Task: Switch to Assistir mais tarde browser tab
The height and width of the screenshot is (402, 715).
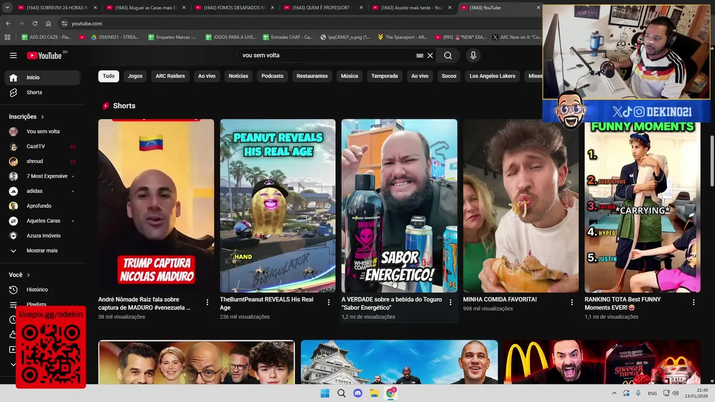Action: [412, 8]
